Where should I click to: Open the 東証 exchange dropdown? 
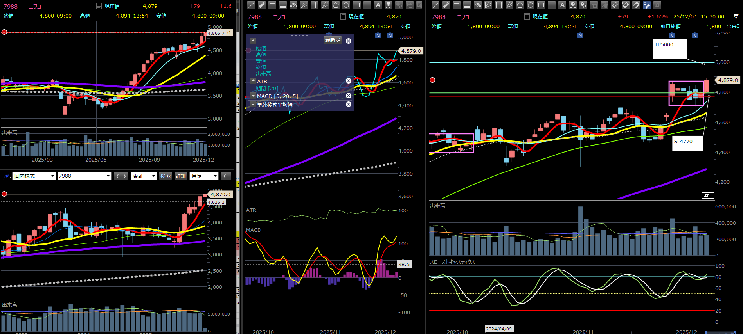[x=144, y=176]
